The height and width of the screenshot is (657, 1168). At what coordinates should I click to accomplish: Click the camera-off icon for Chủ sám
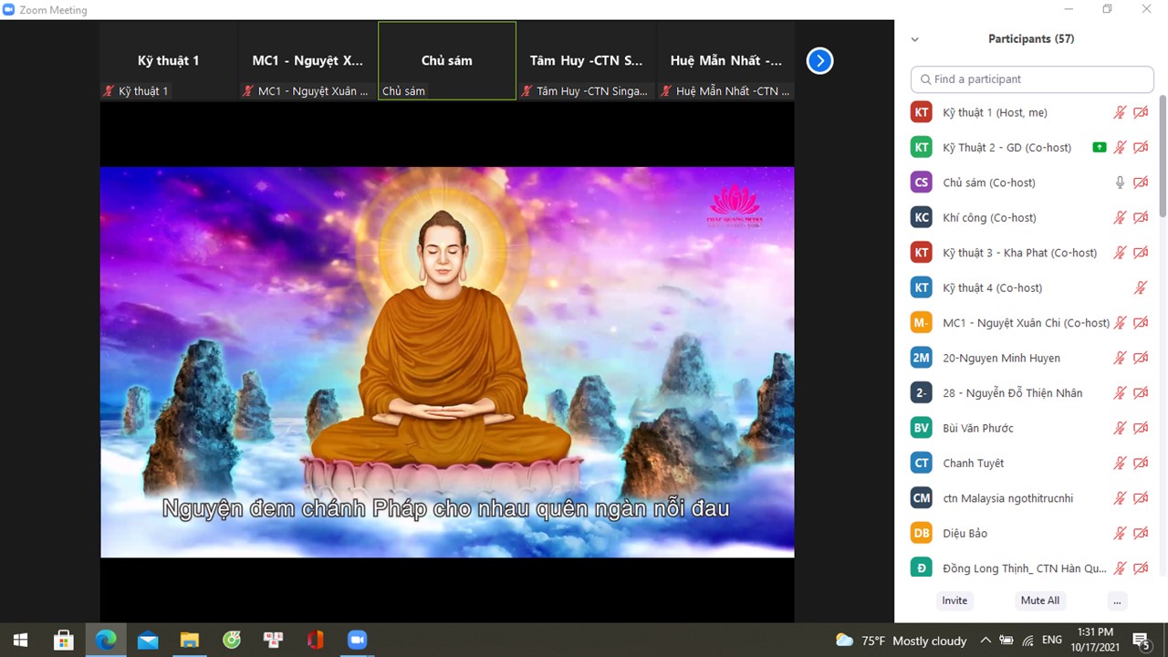(x=1141, y=182)
